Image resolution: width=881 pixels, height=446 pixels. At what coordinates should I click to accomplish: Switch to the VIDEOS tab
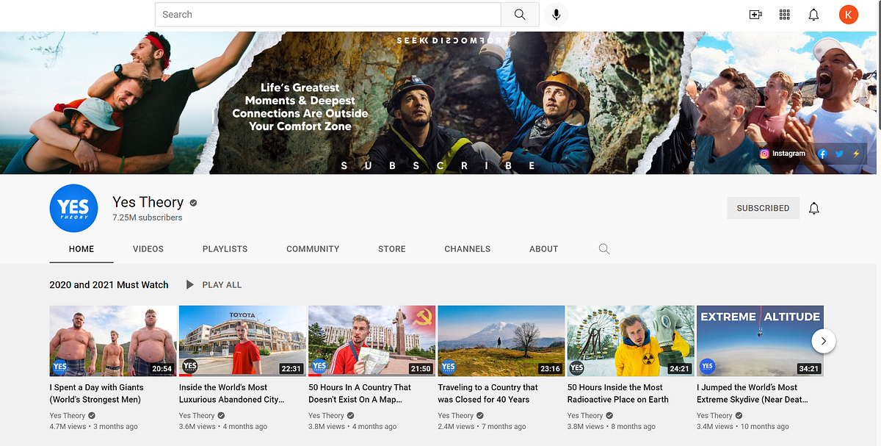148,249
